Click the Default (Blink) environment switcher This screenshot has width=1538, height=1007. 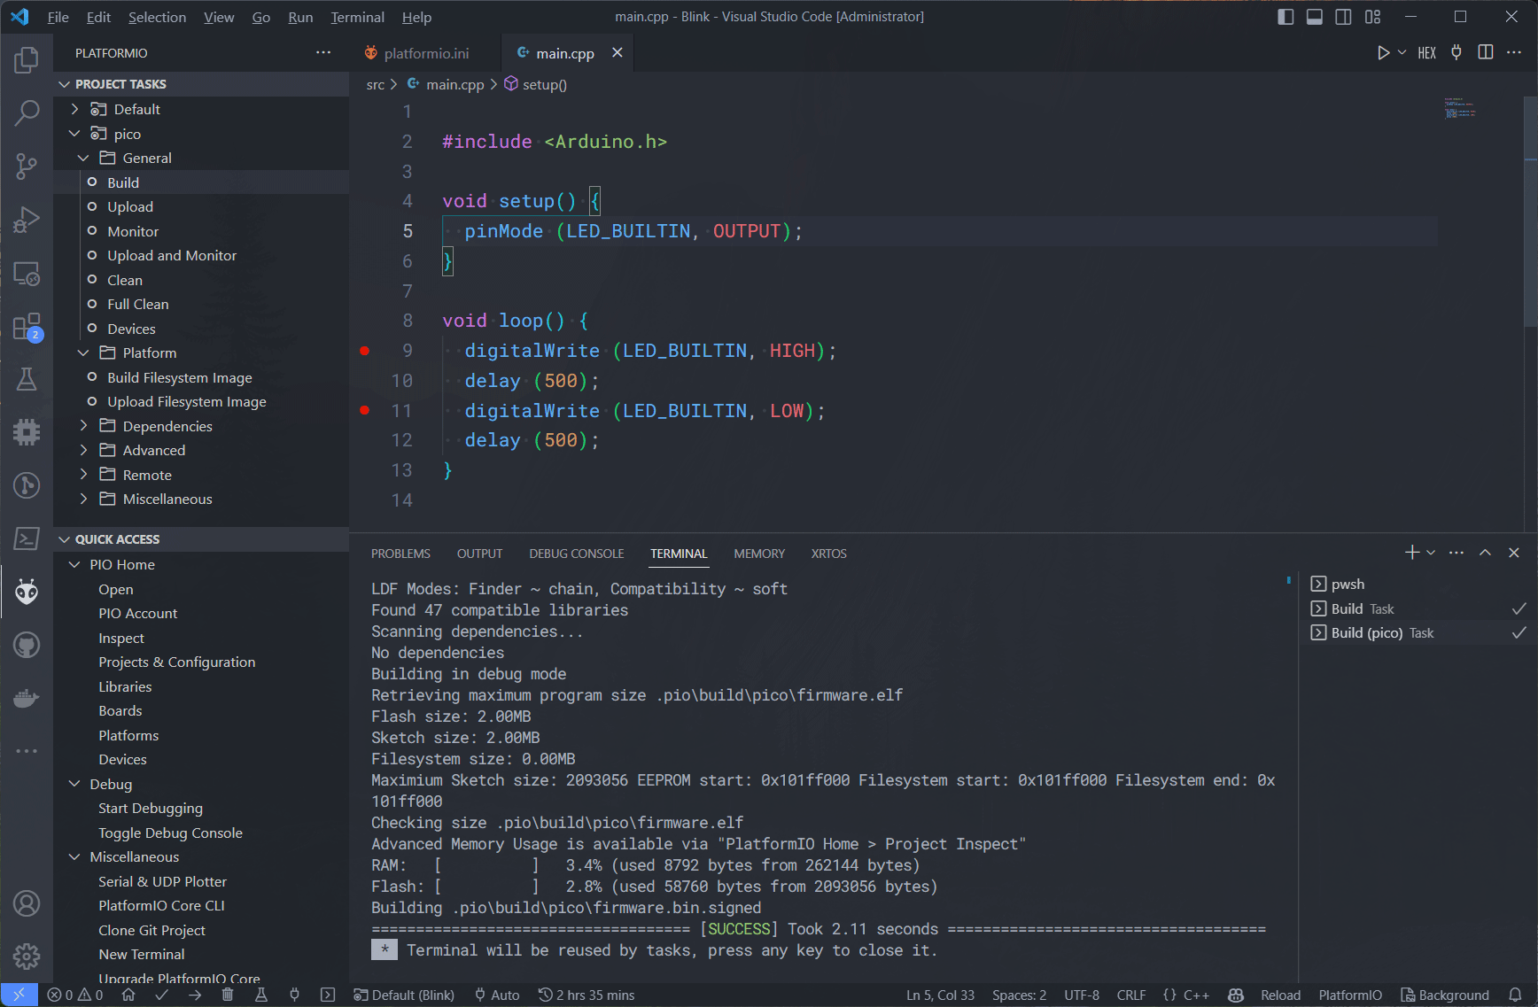click(404, 995)
